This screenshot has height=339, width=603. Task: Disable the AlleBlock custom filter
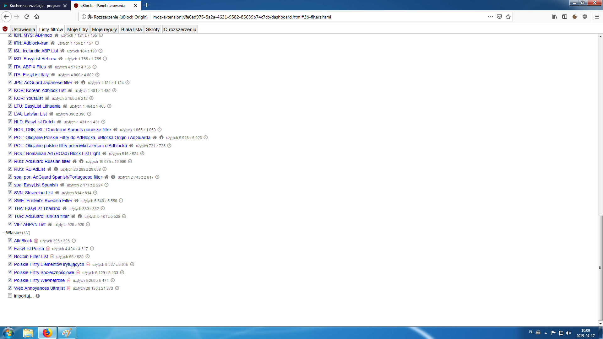[x=10, y=240]
